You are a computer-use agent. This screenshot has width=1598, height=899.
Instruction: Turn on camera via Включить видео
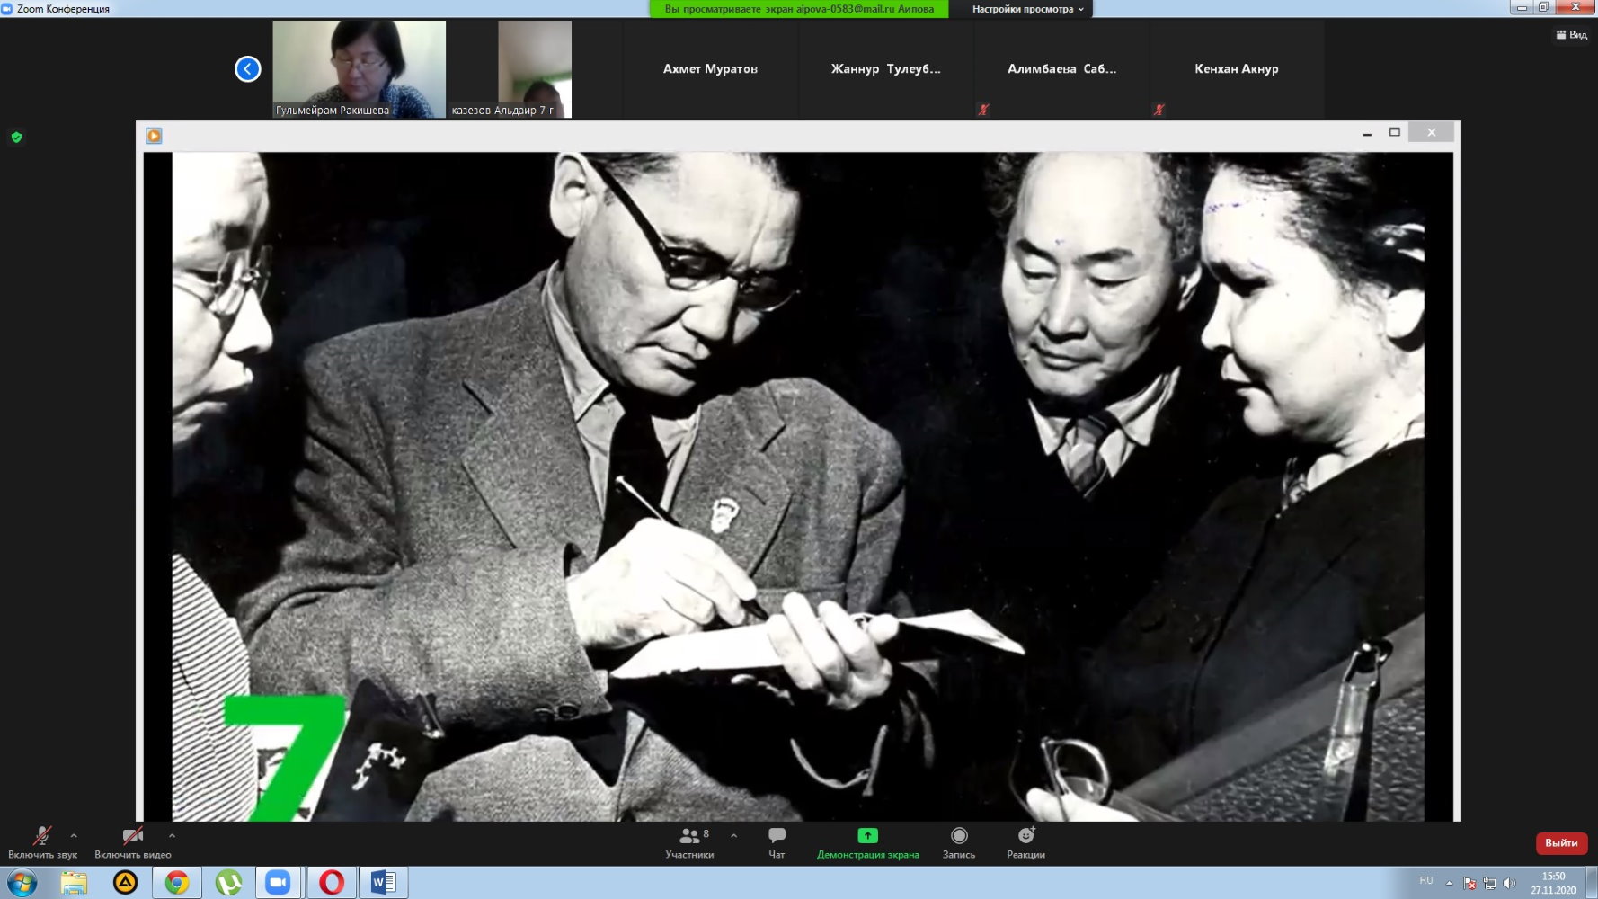132,841
